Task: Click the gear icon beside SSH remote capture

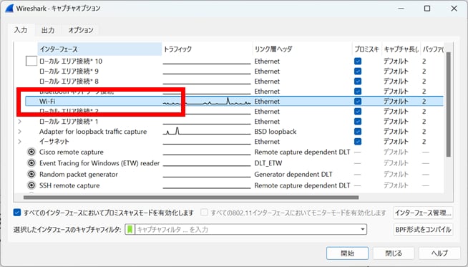Action: coord(31,185)
